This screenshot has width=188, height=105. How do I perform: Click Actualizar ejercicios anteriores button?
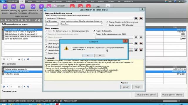(172, 95)
